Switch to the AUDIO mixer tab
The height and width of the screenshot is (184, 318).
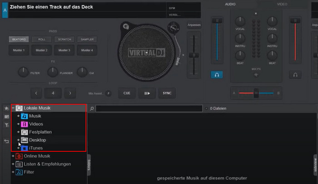coord(230,4)
